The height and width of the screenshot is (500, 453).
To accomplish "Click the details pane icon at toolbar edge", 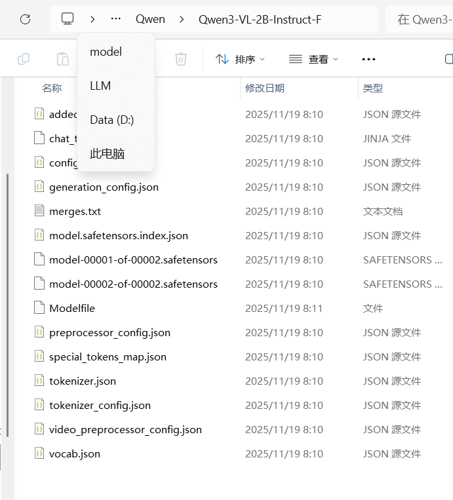I will coord(449,59).
